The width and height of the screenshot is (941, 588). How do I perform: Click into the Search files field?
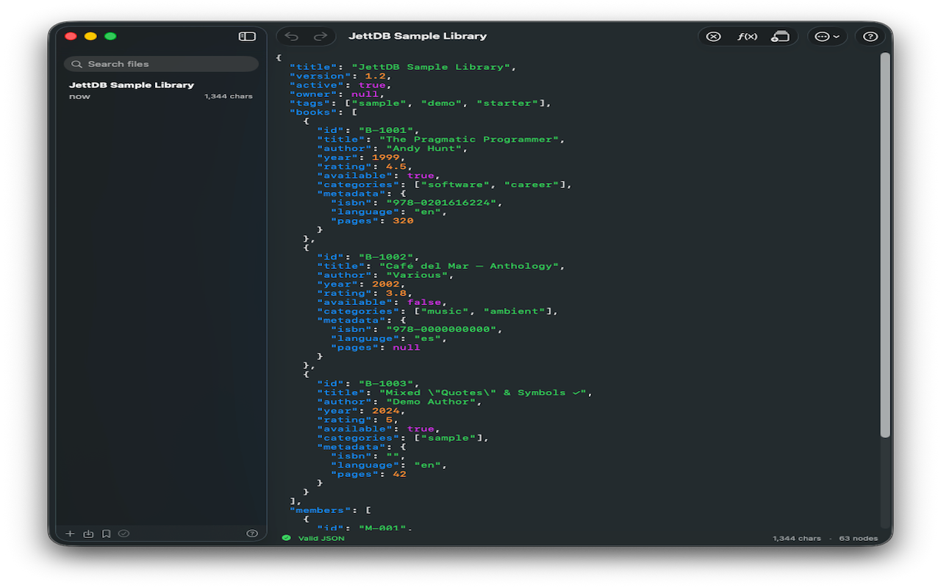161,64
